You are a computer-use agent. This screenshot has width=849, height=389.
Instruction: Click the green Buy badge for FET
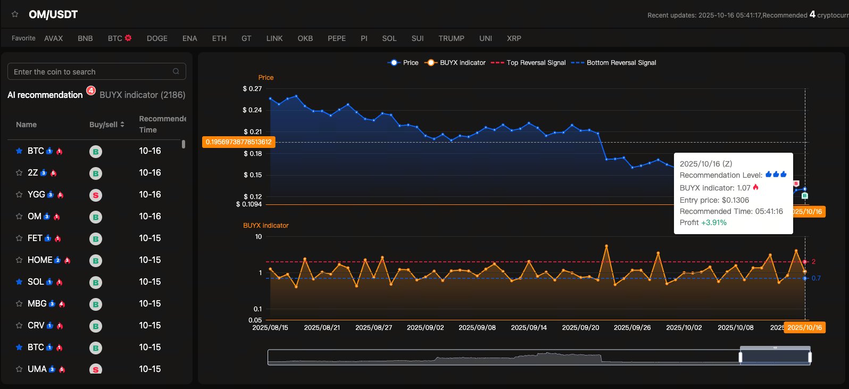tap(96, 239)
